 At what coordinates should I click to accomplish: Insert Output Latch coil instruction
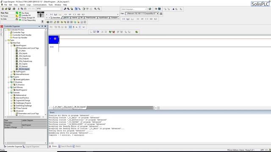click(x=79, y=14)
